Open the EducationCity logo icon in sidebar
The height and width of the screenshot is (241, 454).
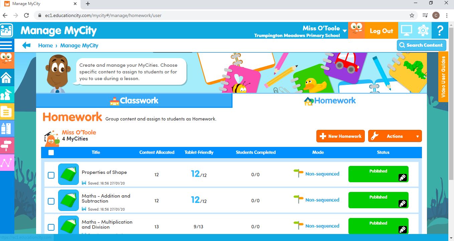coord(7,31)
